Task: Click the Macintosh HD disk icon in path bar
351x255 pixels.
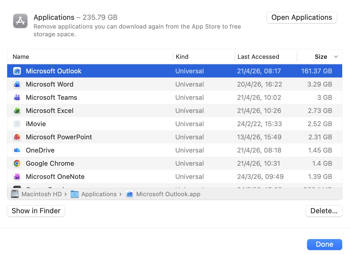Action: tap(15, 194)
